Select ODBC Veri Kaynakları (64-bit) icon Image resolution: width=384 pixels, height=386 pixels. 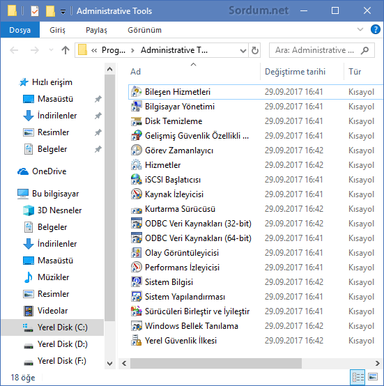[x=136, y=238]
